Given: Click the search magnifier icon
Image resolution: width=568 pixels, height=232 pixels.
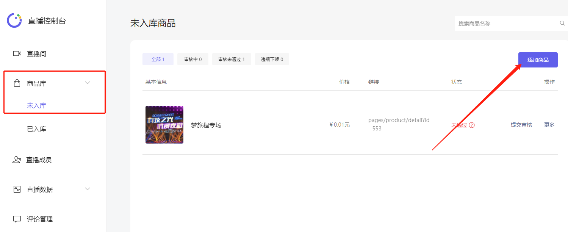Looking at the screenshot, I should [562, 23].
